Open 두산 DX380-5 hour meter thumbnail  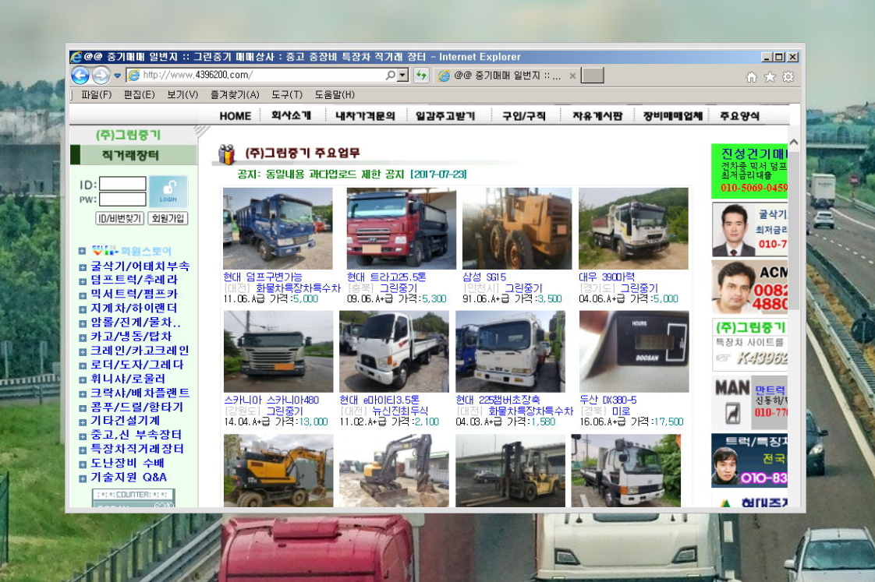coord(634,351)
